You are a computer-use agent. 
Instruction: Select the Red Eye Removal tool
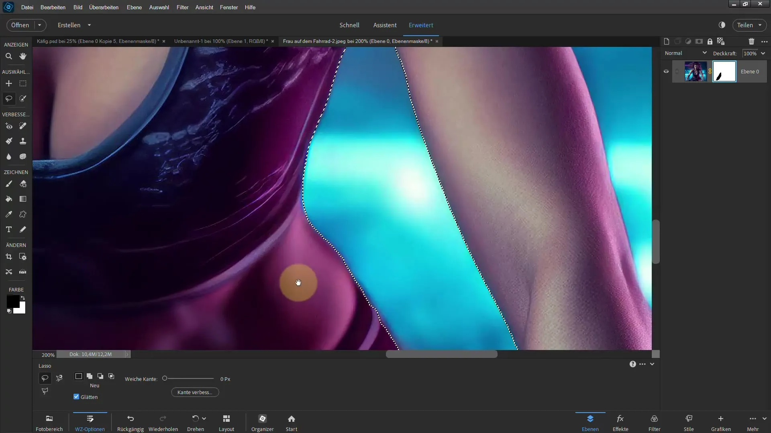pos(8,126)
